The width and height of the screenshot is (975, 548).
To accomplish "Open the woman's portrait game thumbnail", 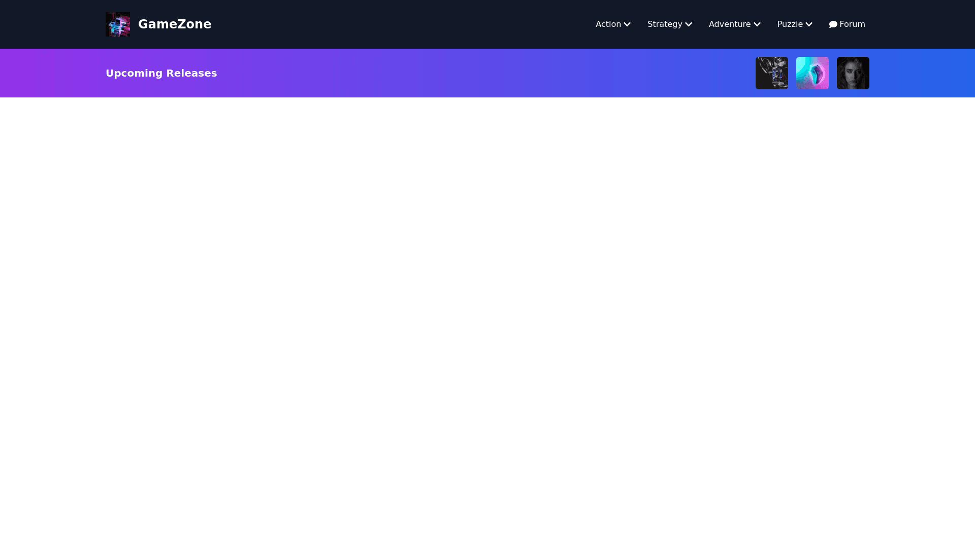I will coord(853,73).
